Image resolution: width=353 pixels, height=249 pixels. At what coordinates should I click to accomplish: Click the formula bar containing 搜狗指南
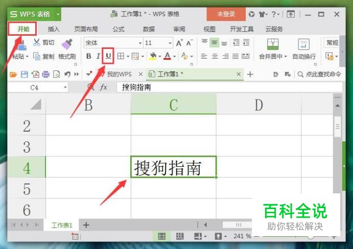[x=230, y=87]
